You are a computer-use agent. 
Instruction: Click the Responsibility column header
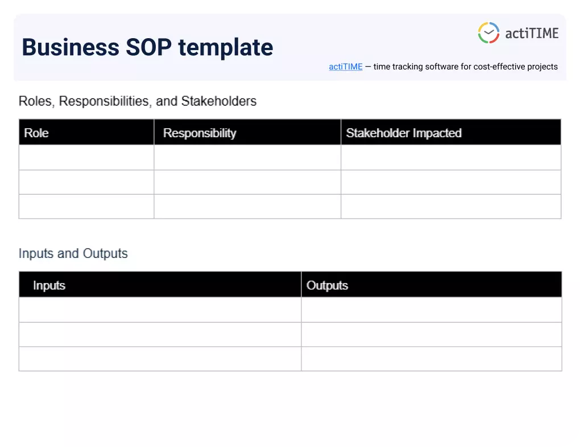[x=200, y=133]
